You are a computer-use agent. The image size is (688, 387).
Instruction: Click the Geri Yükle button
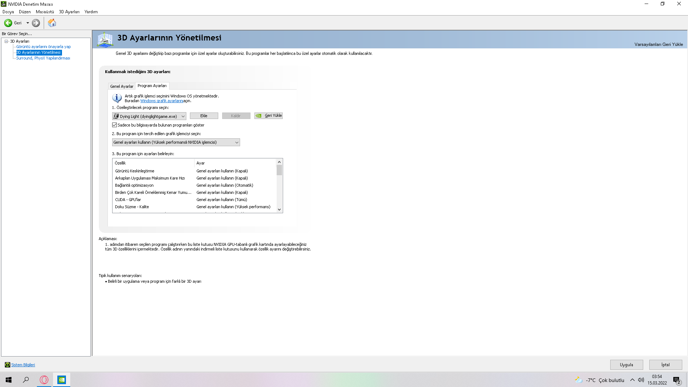pos(268,116)
